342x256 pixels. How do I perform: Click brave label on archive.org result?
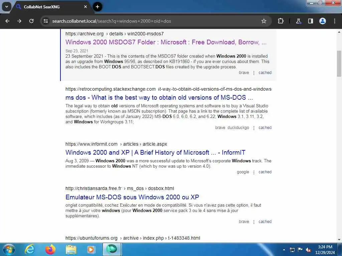point(244,73)
